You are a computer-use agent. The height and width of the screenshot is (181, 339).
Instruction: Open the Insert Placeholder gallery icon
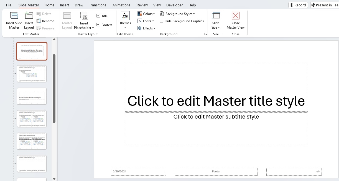84,16
